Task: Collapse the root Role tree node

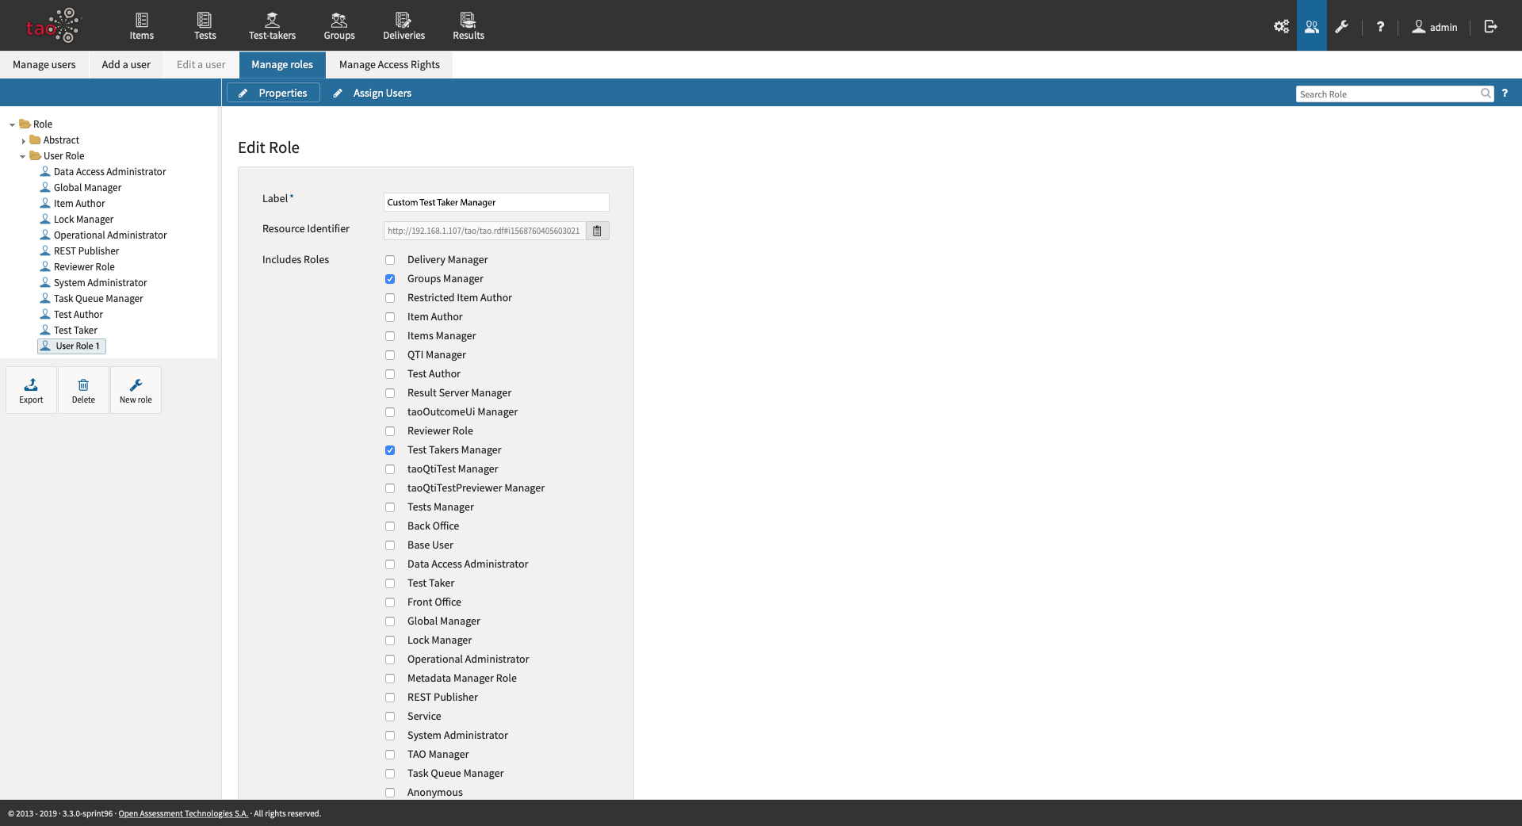Action: click(12, 125)
